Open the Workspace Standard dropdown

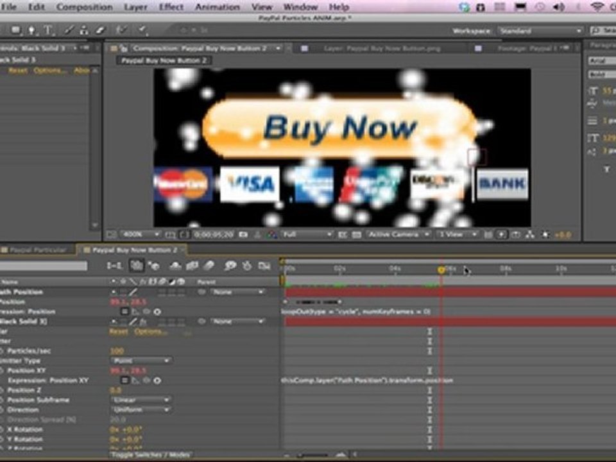tap(540, 31)
